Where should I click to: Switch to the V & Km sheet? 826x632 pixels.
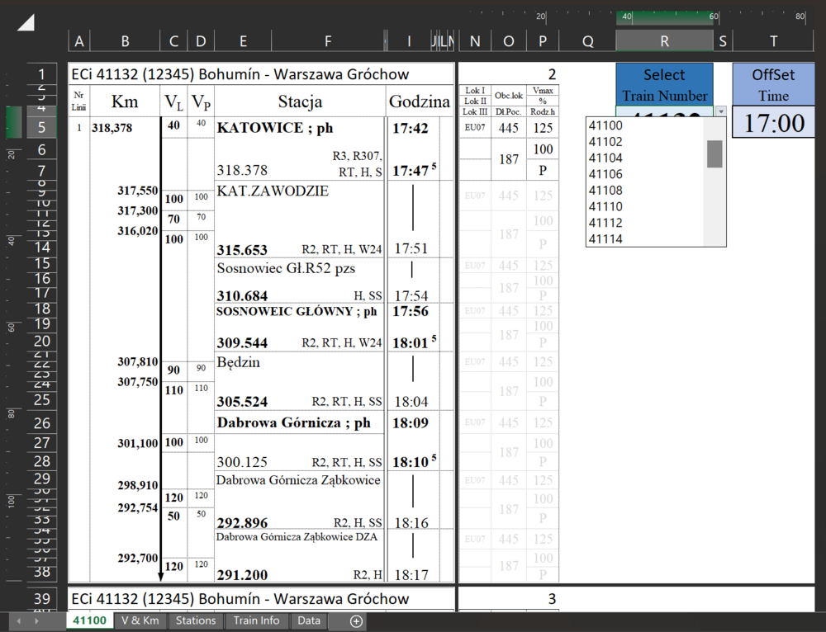[x=140, y=620]
